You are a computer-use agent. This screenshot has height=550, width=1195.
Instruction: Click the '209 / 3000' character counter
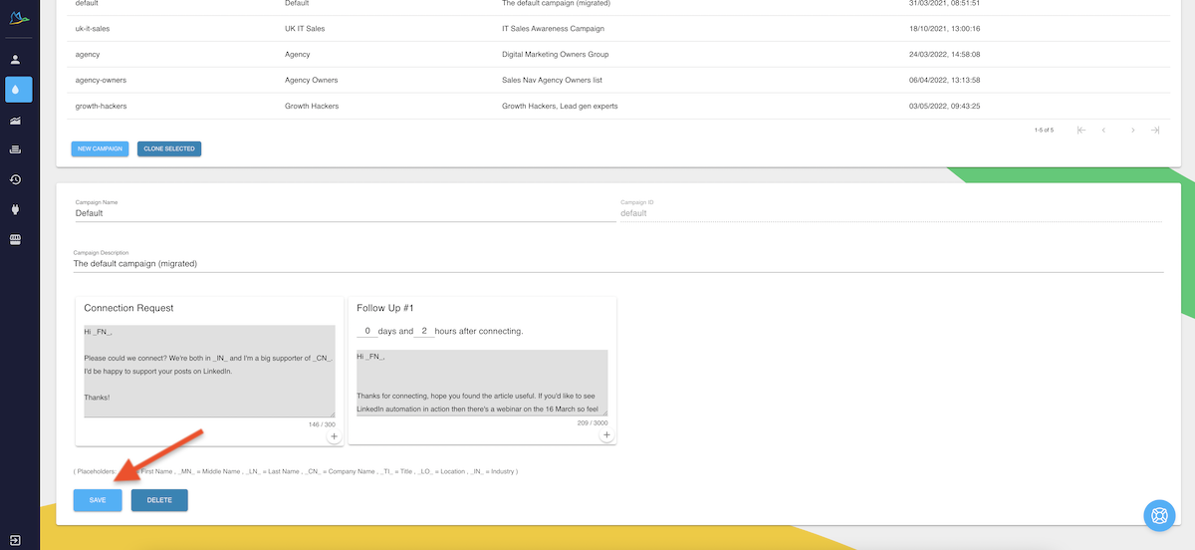click(x=593, y=422)
